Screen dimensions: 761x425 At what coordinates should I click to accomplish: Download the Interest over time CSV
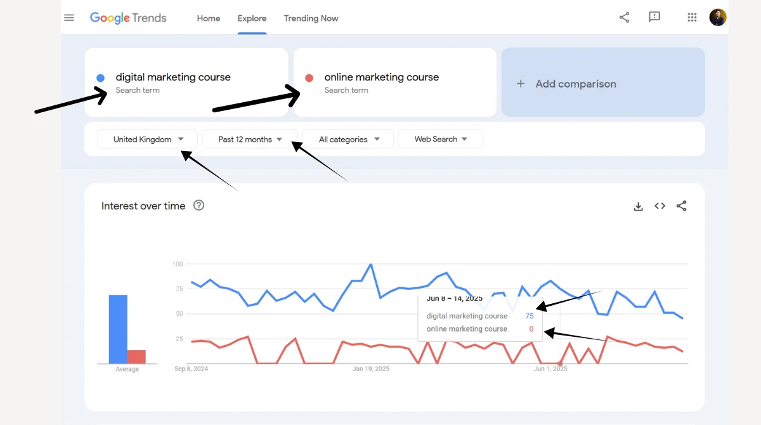point(639,206)
